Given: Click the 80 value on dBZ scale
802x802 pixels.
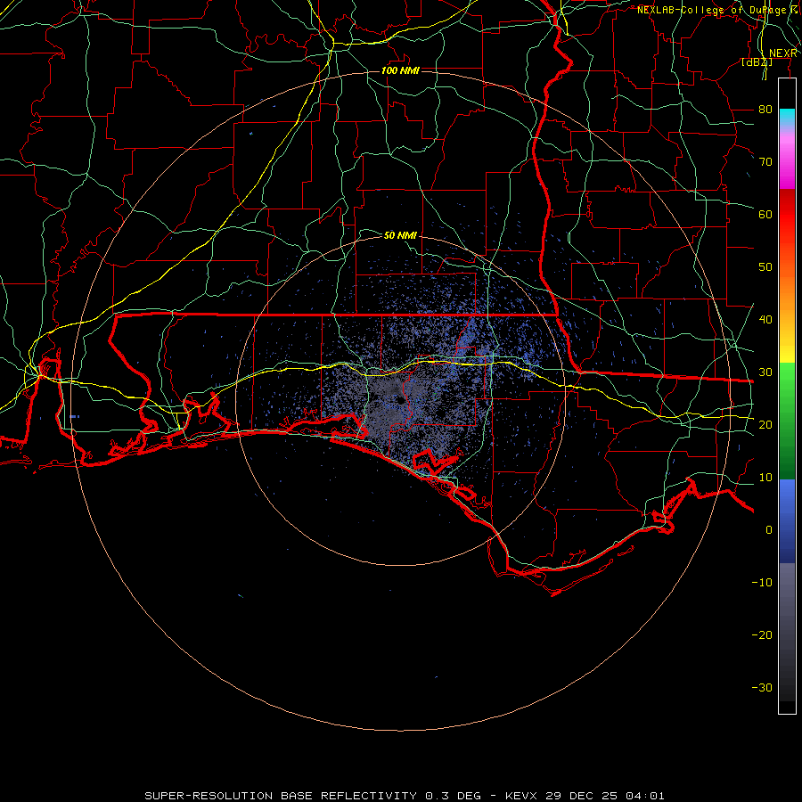Looking at the screenshot, I should (x=765, y=109).
